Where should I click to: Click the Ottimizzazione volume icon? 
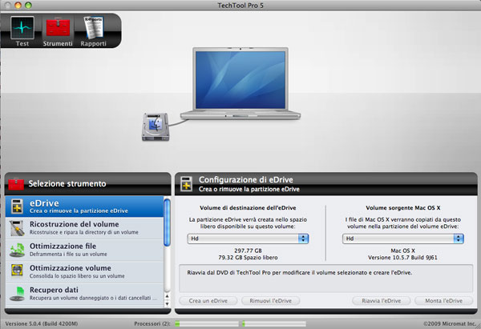17,271
